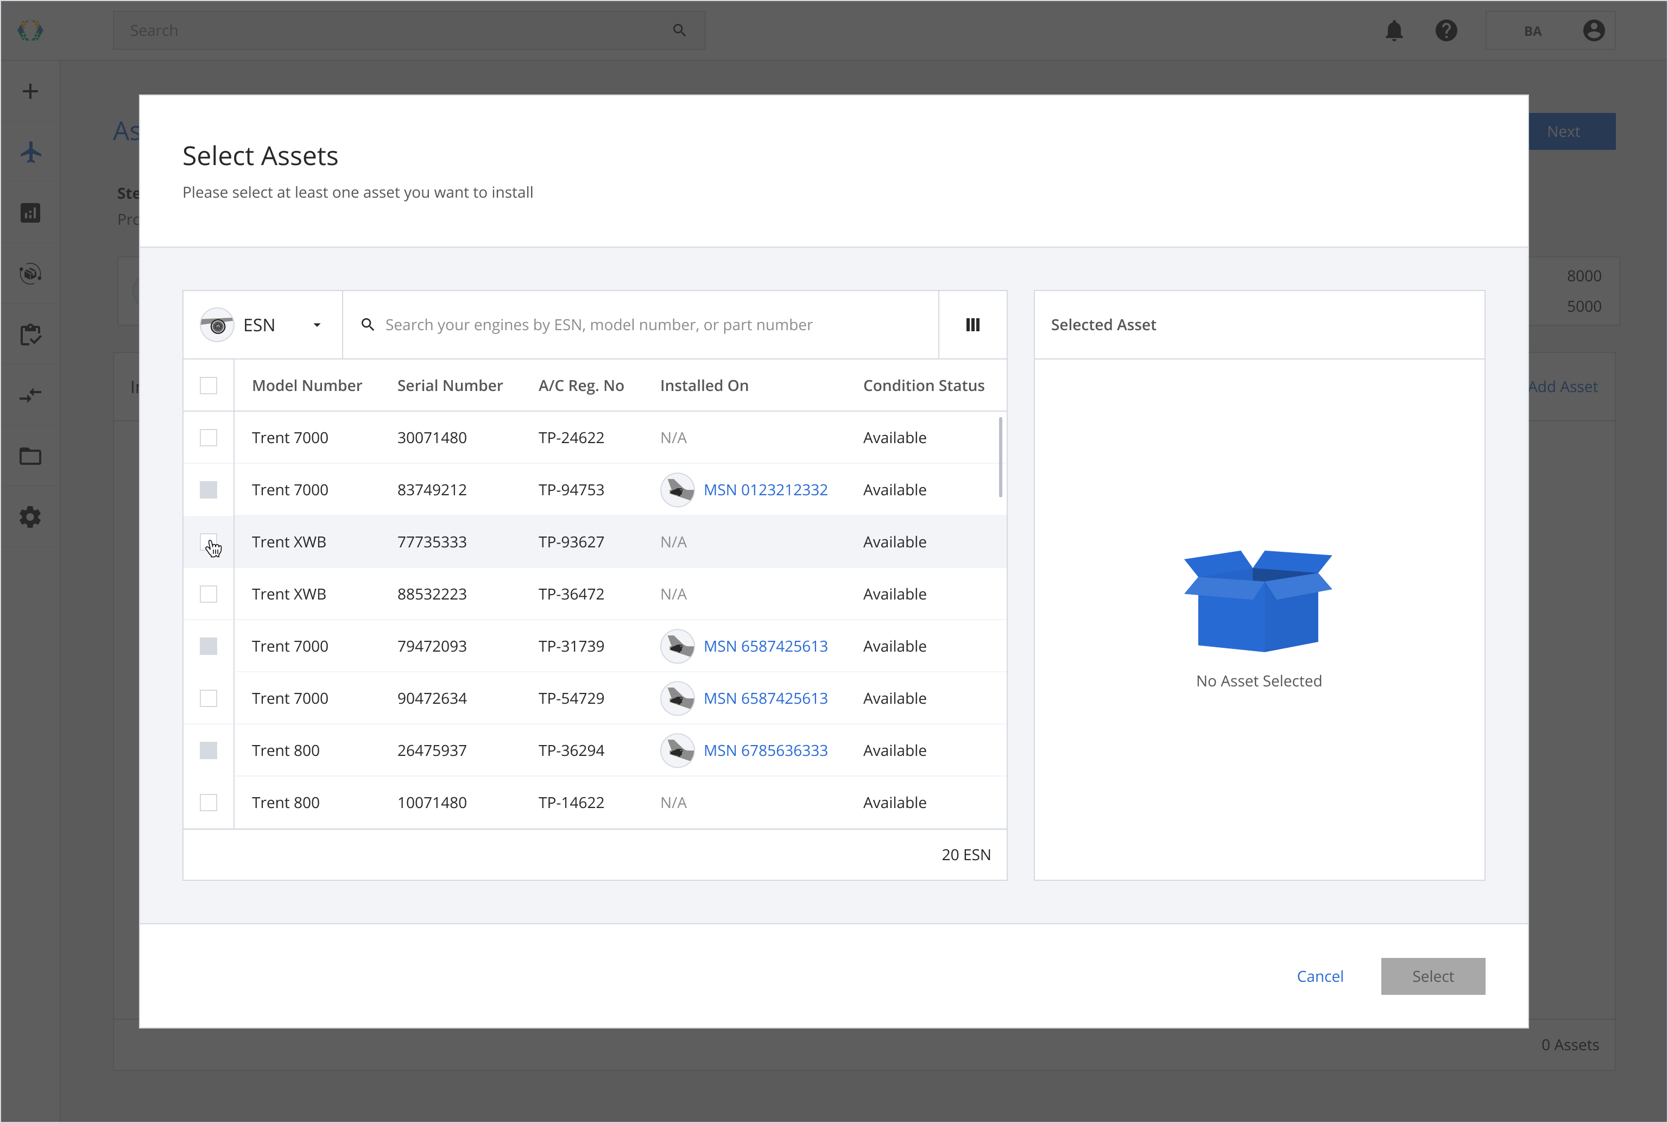The image size is (1668, 1123).
Task: Open the folder documents sidebar icon
Action: click(30, 456)
